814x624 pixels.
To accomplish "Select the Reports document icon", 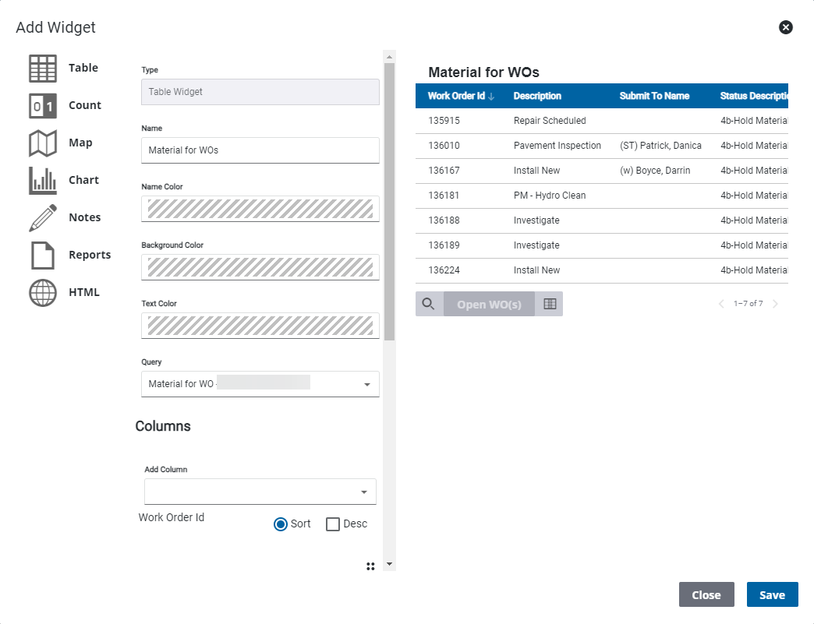I will (43, 256).
